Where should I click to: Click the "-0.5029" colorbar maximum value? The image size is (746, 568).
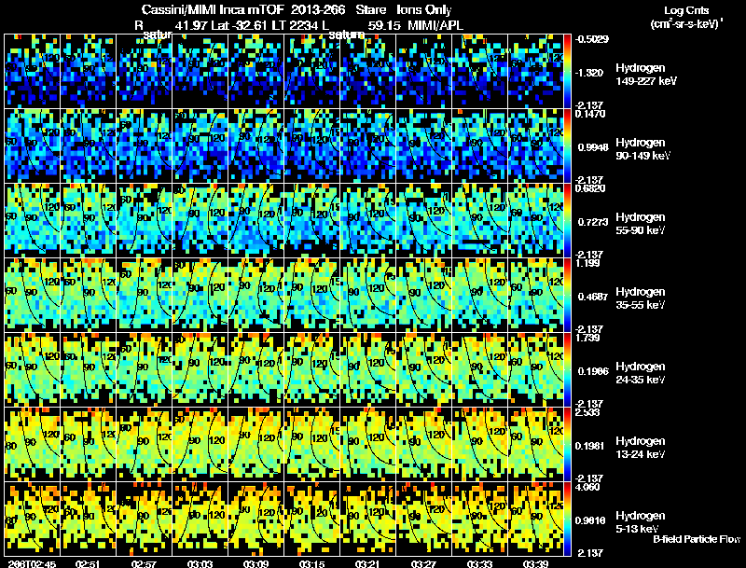pyautogui.click(x=592, y=39)
